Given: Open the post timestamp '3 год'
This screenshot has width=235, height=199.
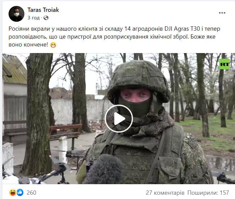Looking at the screenshot, I should coord(33,18).
